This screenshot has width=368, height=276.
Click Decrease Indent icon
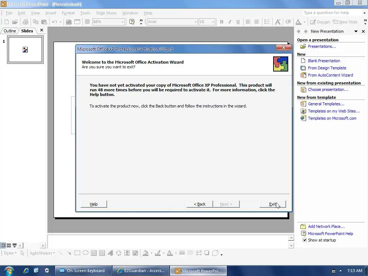[x=288, y=22]
